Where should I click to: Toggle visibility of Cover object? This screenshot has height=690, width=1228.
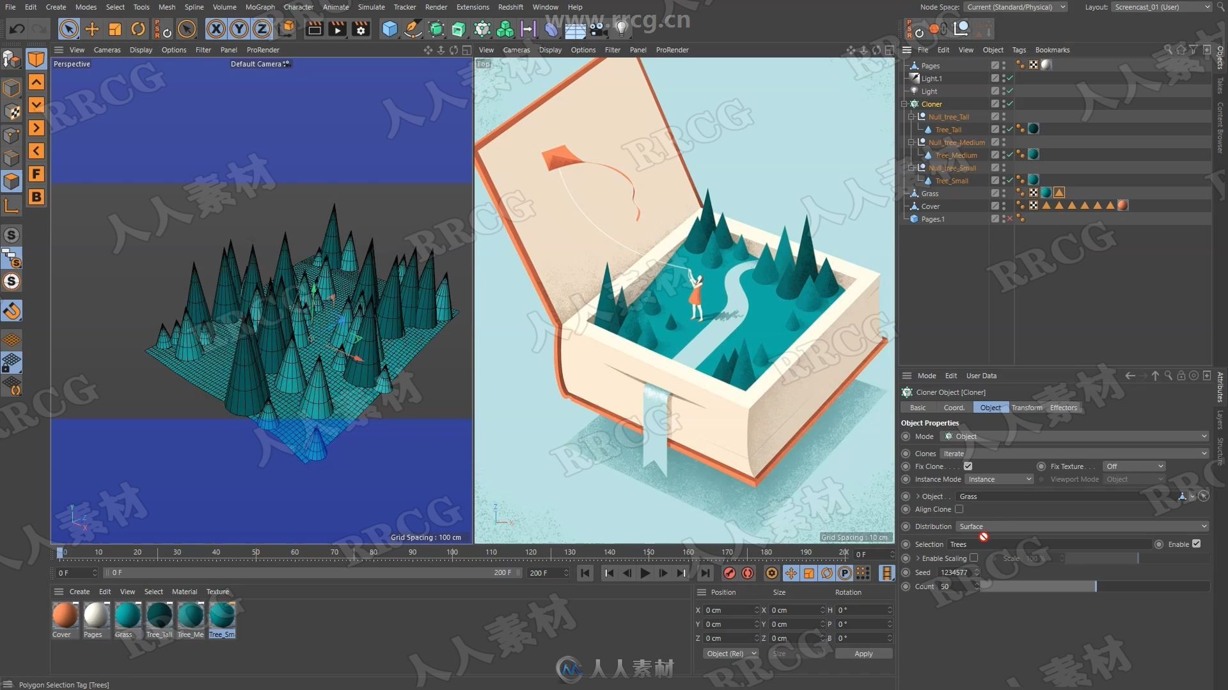coord(1007,206)
